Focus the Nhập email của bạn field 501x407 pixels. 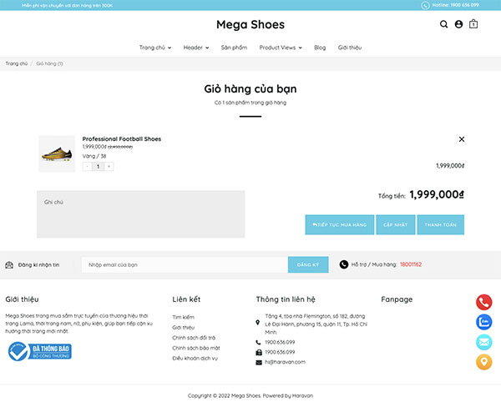tap(185, 264)
